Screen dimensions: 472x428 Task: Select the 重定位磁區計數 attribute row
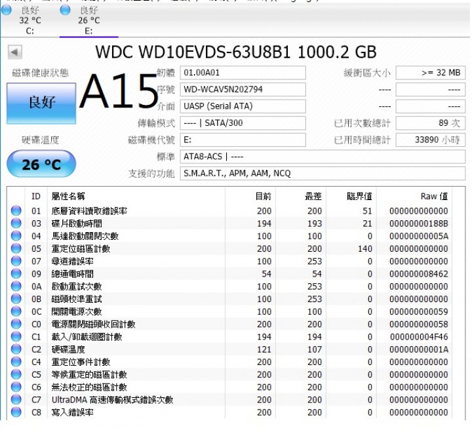click(x=229, y=248)
